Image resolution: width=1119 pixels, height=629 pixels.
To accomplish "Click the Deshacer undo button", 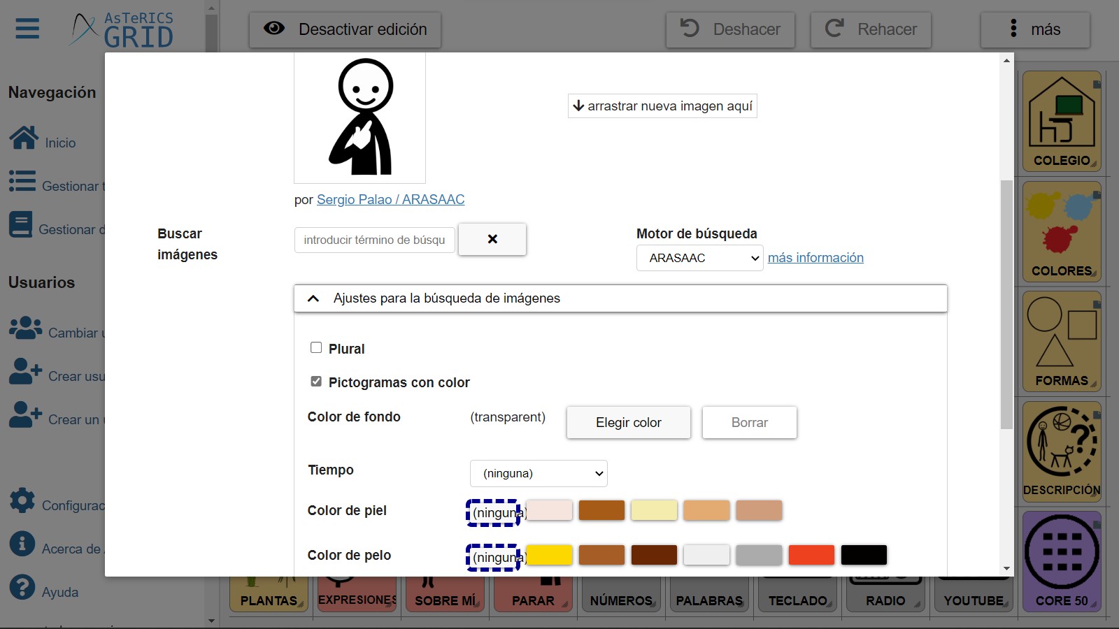I will (x=730, y=29).
